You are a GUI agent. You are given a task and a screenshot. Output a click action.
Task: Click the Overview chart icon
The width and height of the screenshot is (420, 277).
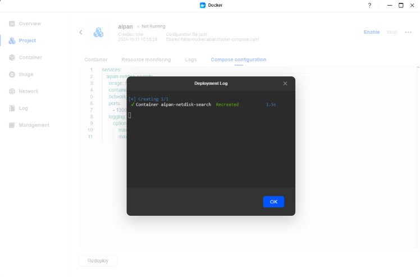pos(12,24)
